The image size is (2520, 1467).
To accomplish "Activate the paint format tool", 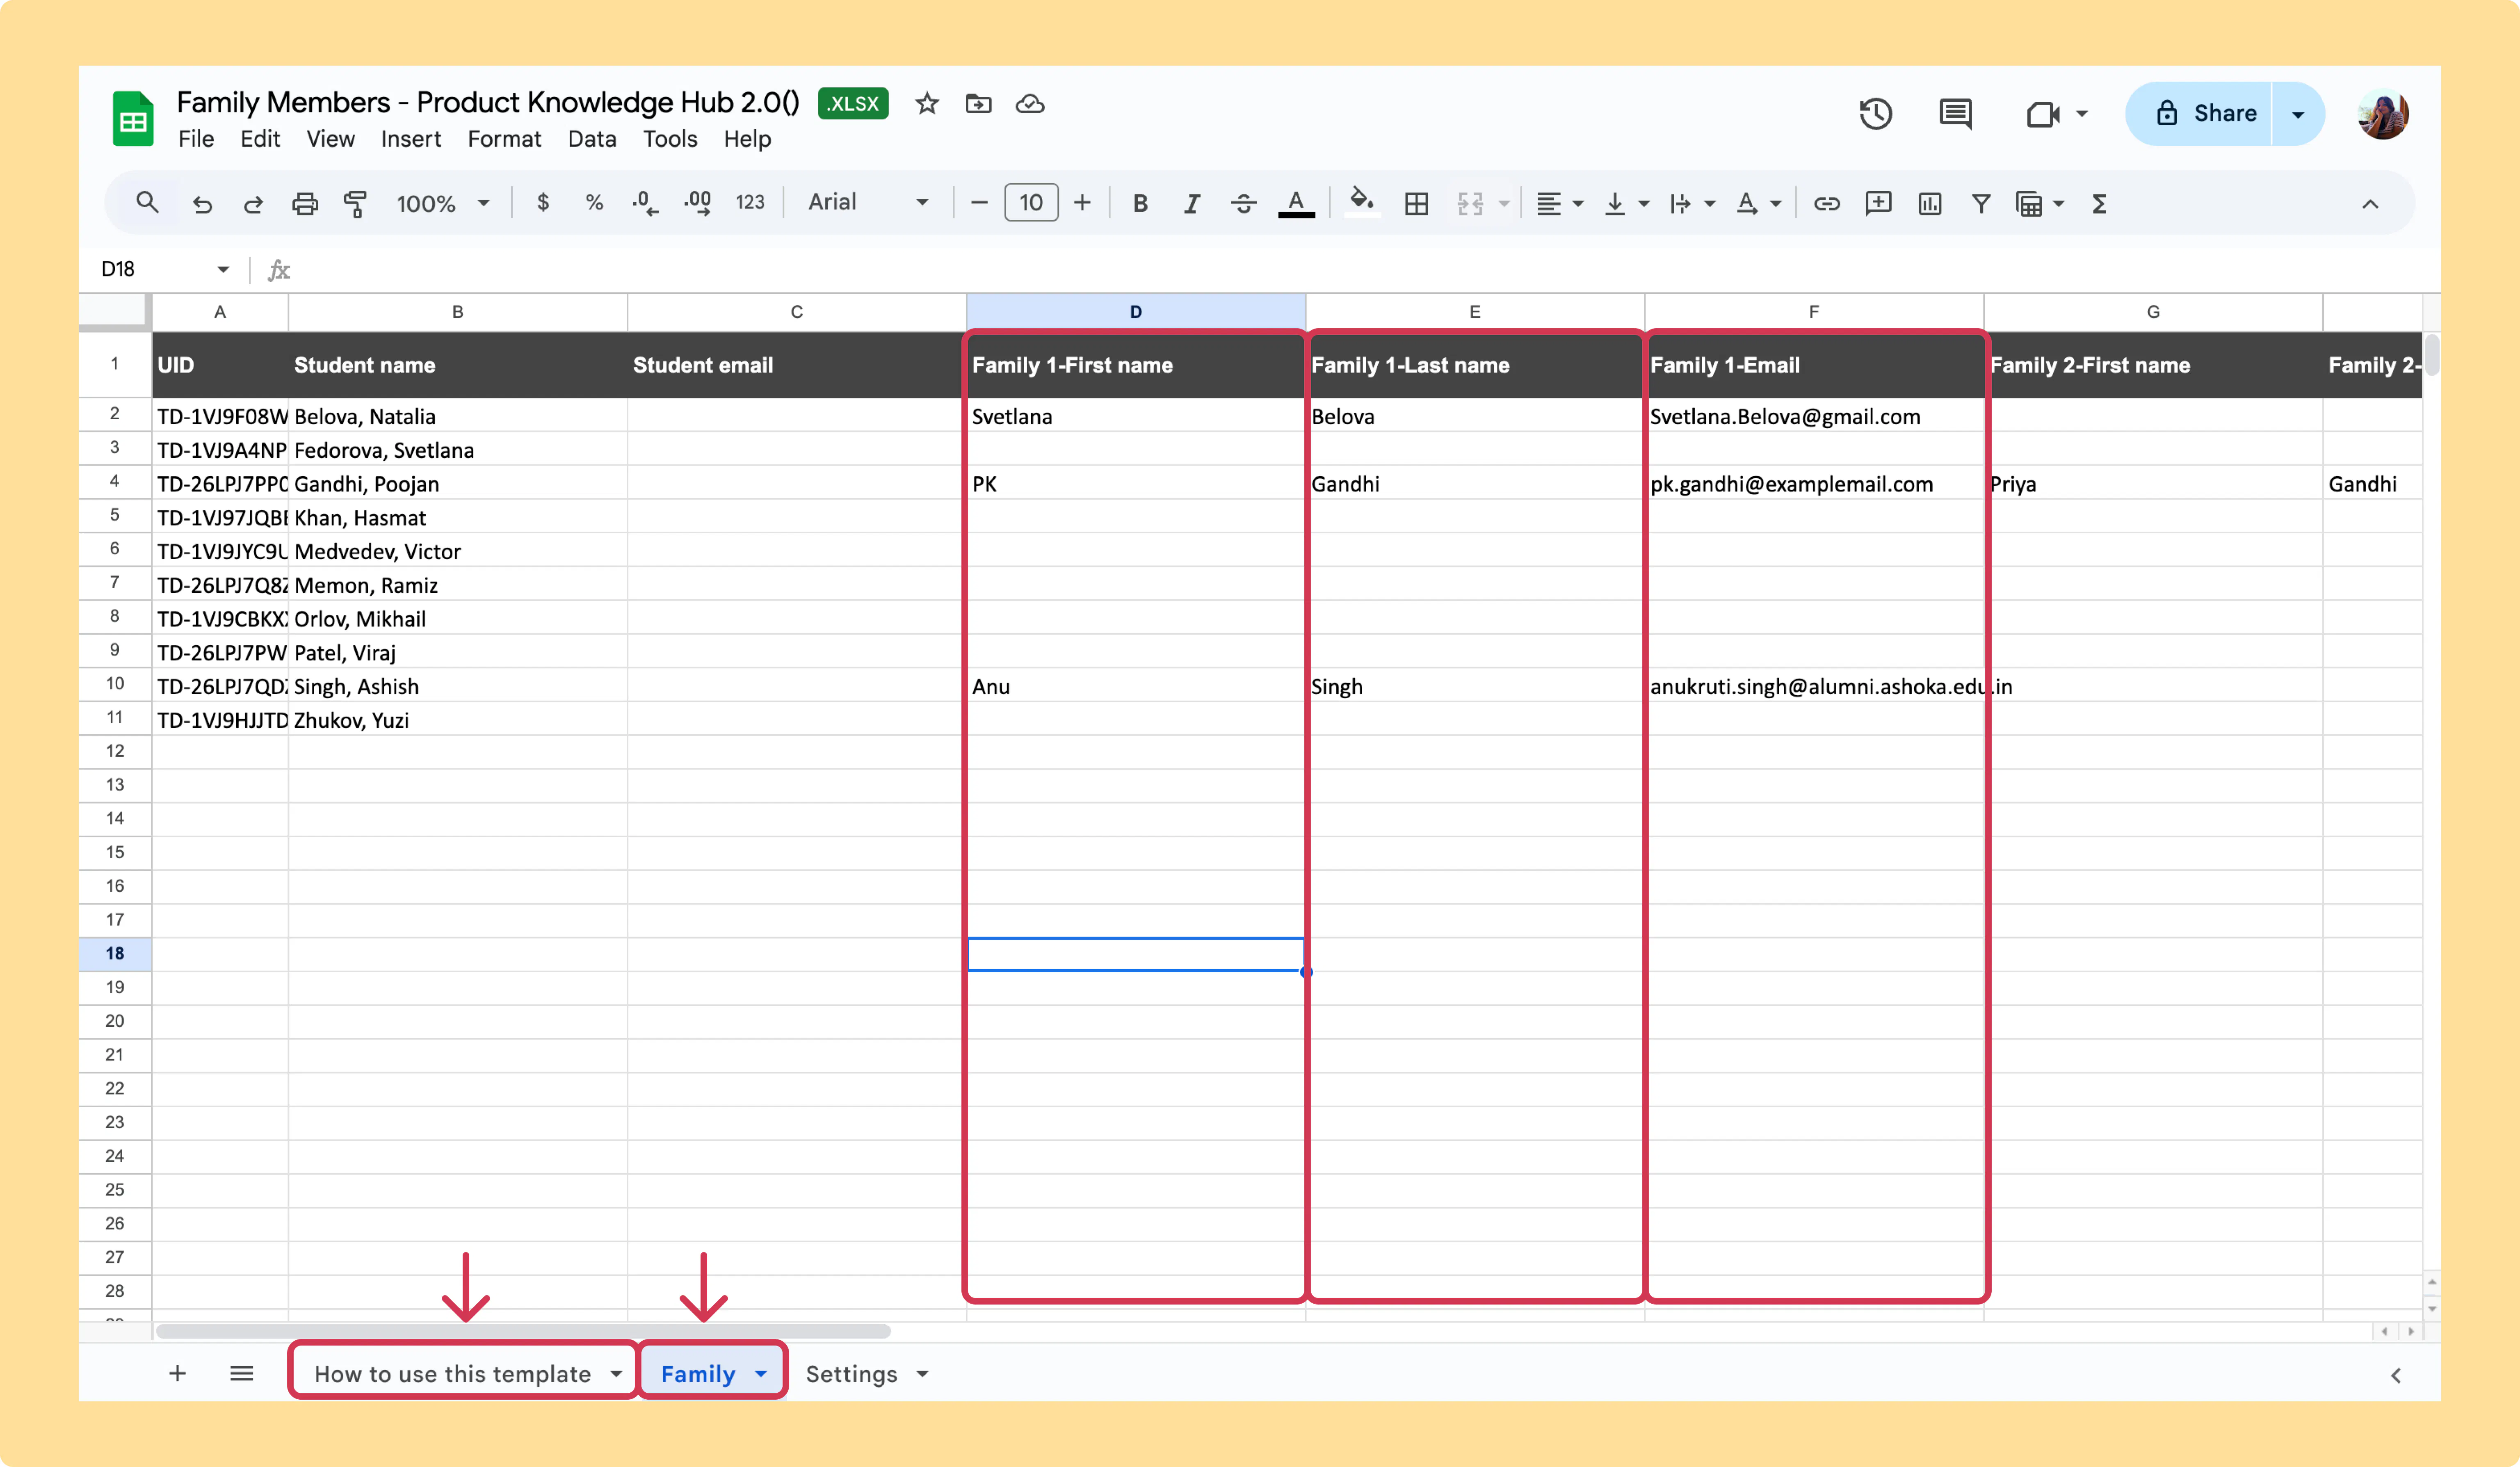I will (355, 204).
